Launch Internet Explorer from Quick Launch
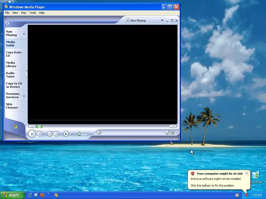 (30, 195)
